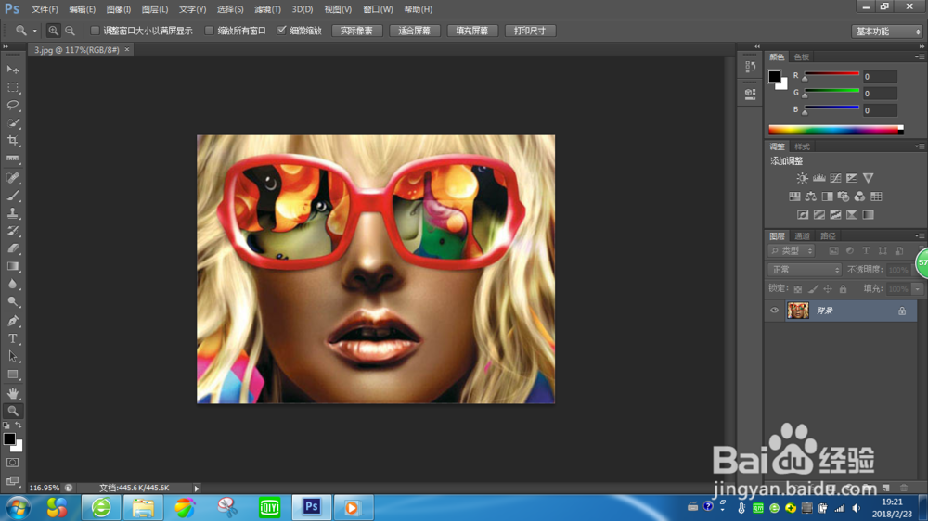Select the Quick Selection tool
Screen dimensions: 928x521
pyautogui.click(x=12, y=123)
